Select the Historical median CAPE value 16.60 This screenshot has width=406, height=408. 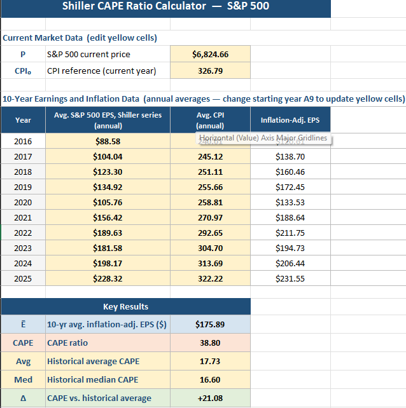coord(210,379)
